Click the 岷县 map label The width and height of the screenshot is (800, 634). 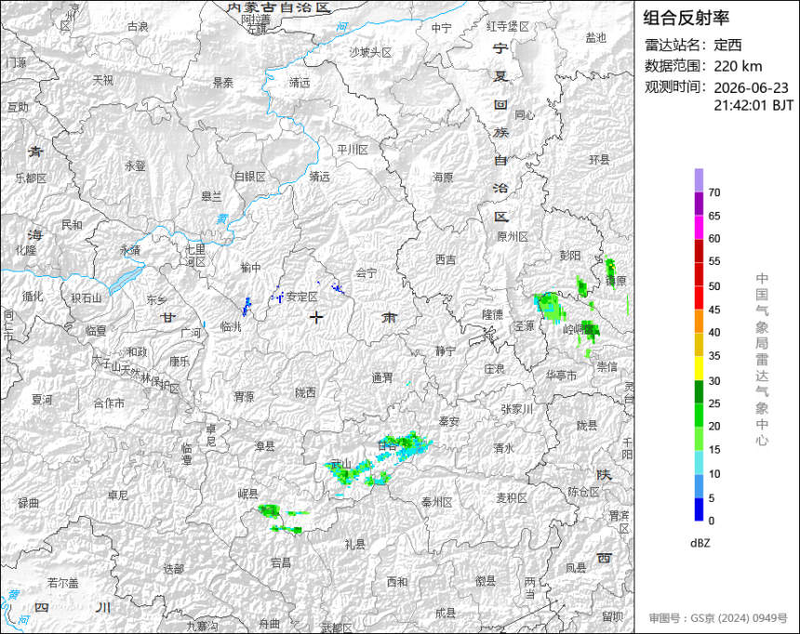coord(248,494)
